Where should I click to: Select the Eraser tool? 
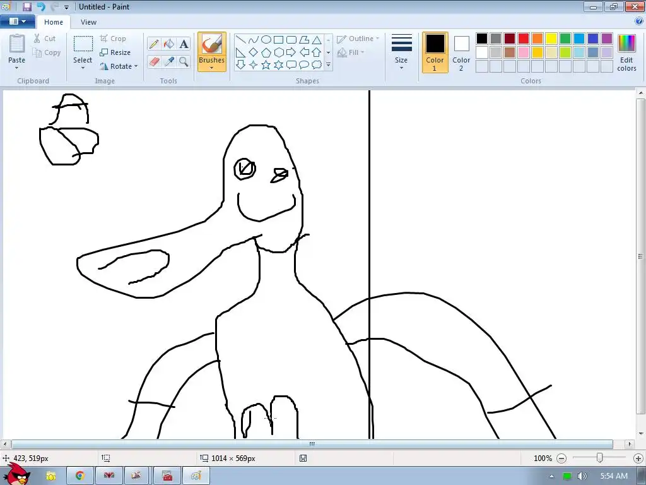(x=154, y=62)
